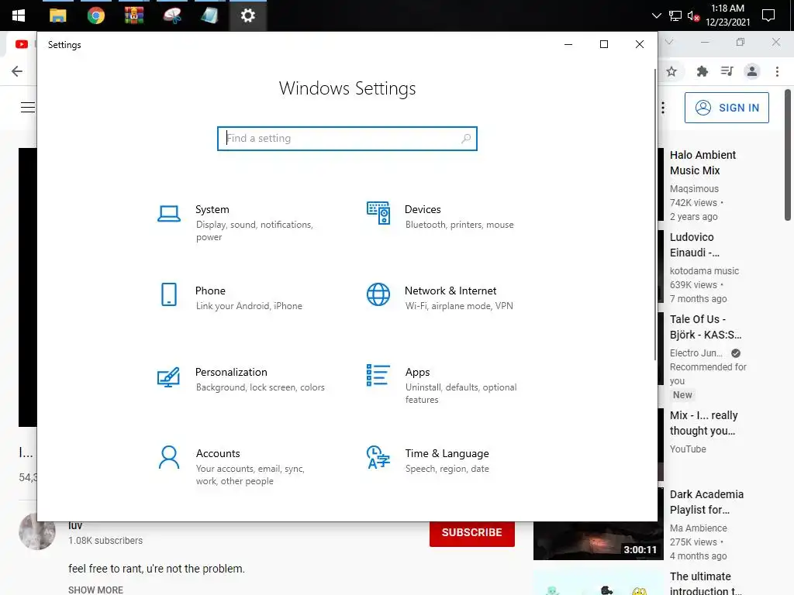
Task: Click SHOW MORE under the video description
Action: (x=95, y=590)
